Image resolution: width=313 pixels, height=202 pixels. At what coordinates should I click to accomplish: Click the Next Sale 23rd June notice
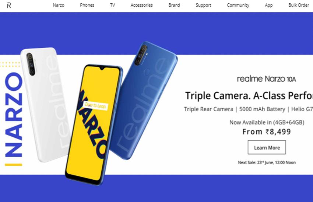pyautogui.click(x=267, y=162)
